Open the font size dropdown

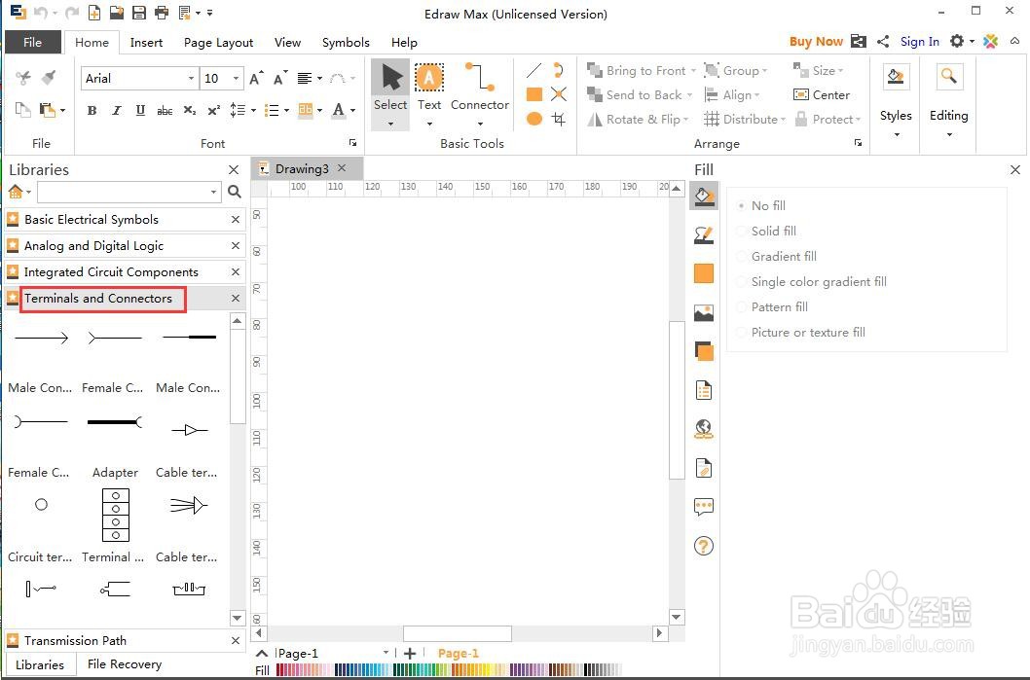coord(237,78)
